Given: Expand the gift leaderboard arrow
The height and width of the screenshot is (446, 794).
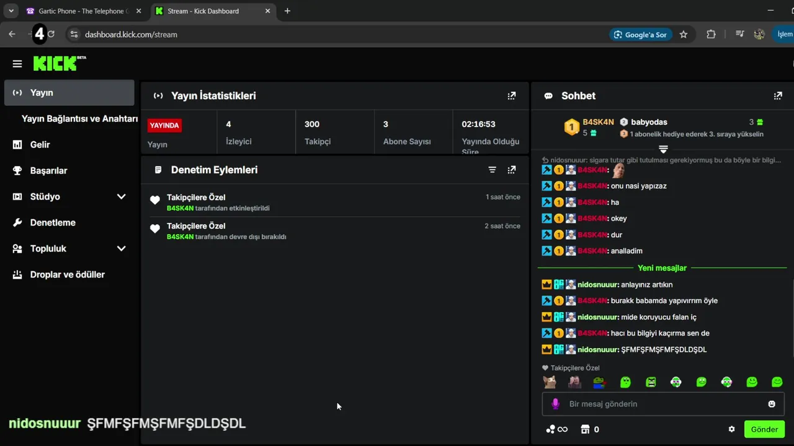Looking at the screenshot, I should pos(663,149).
